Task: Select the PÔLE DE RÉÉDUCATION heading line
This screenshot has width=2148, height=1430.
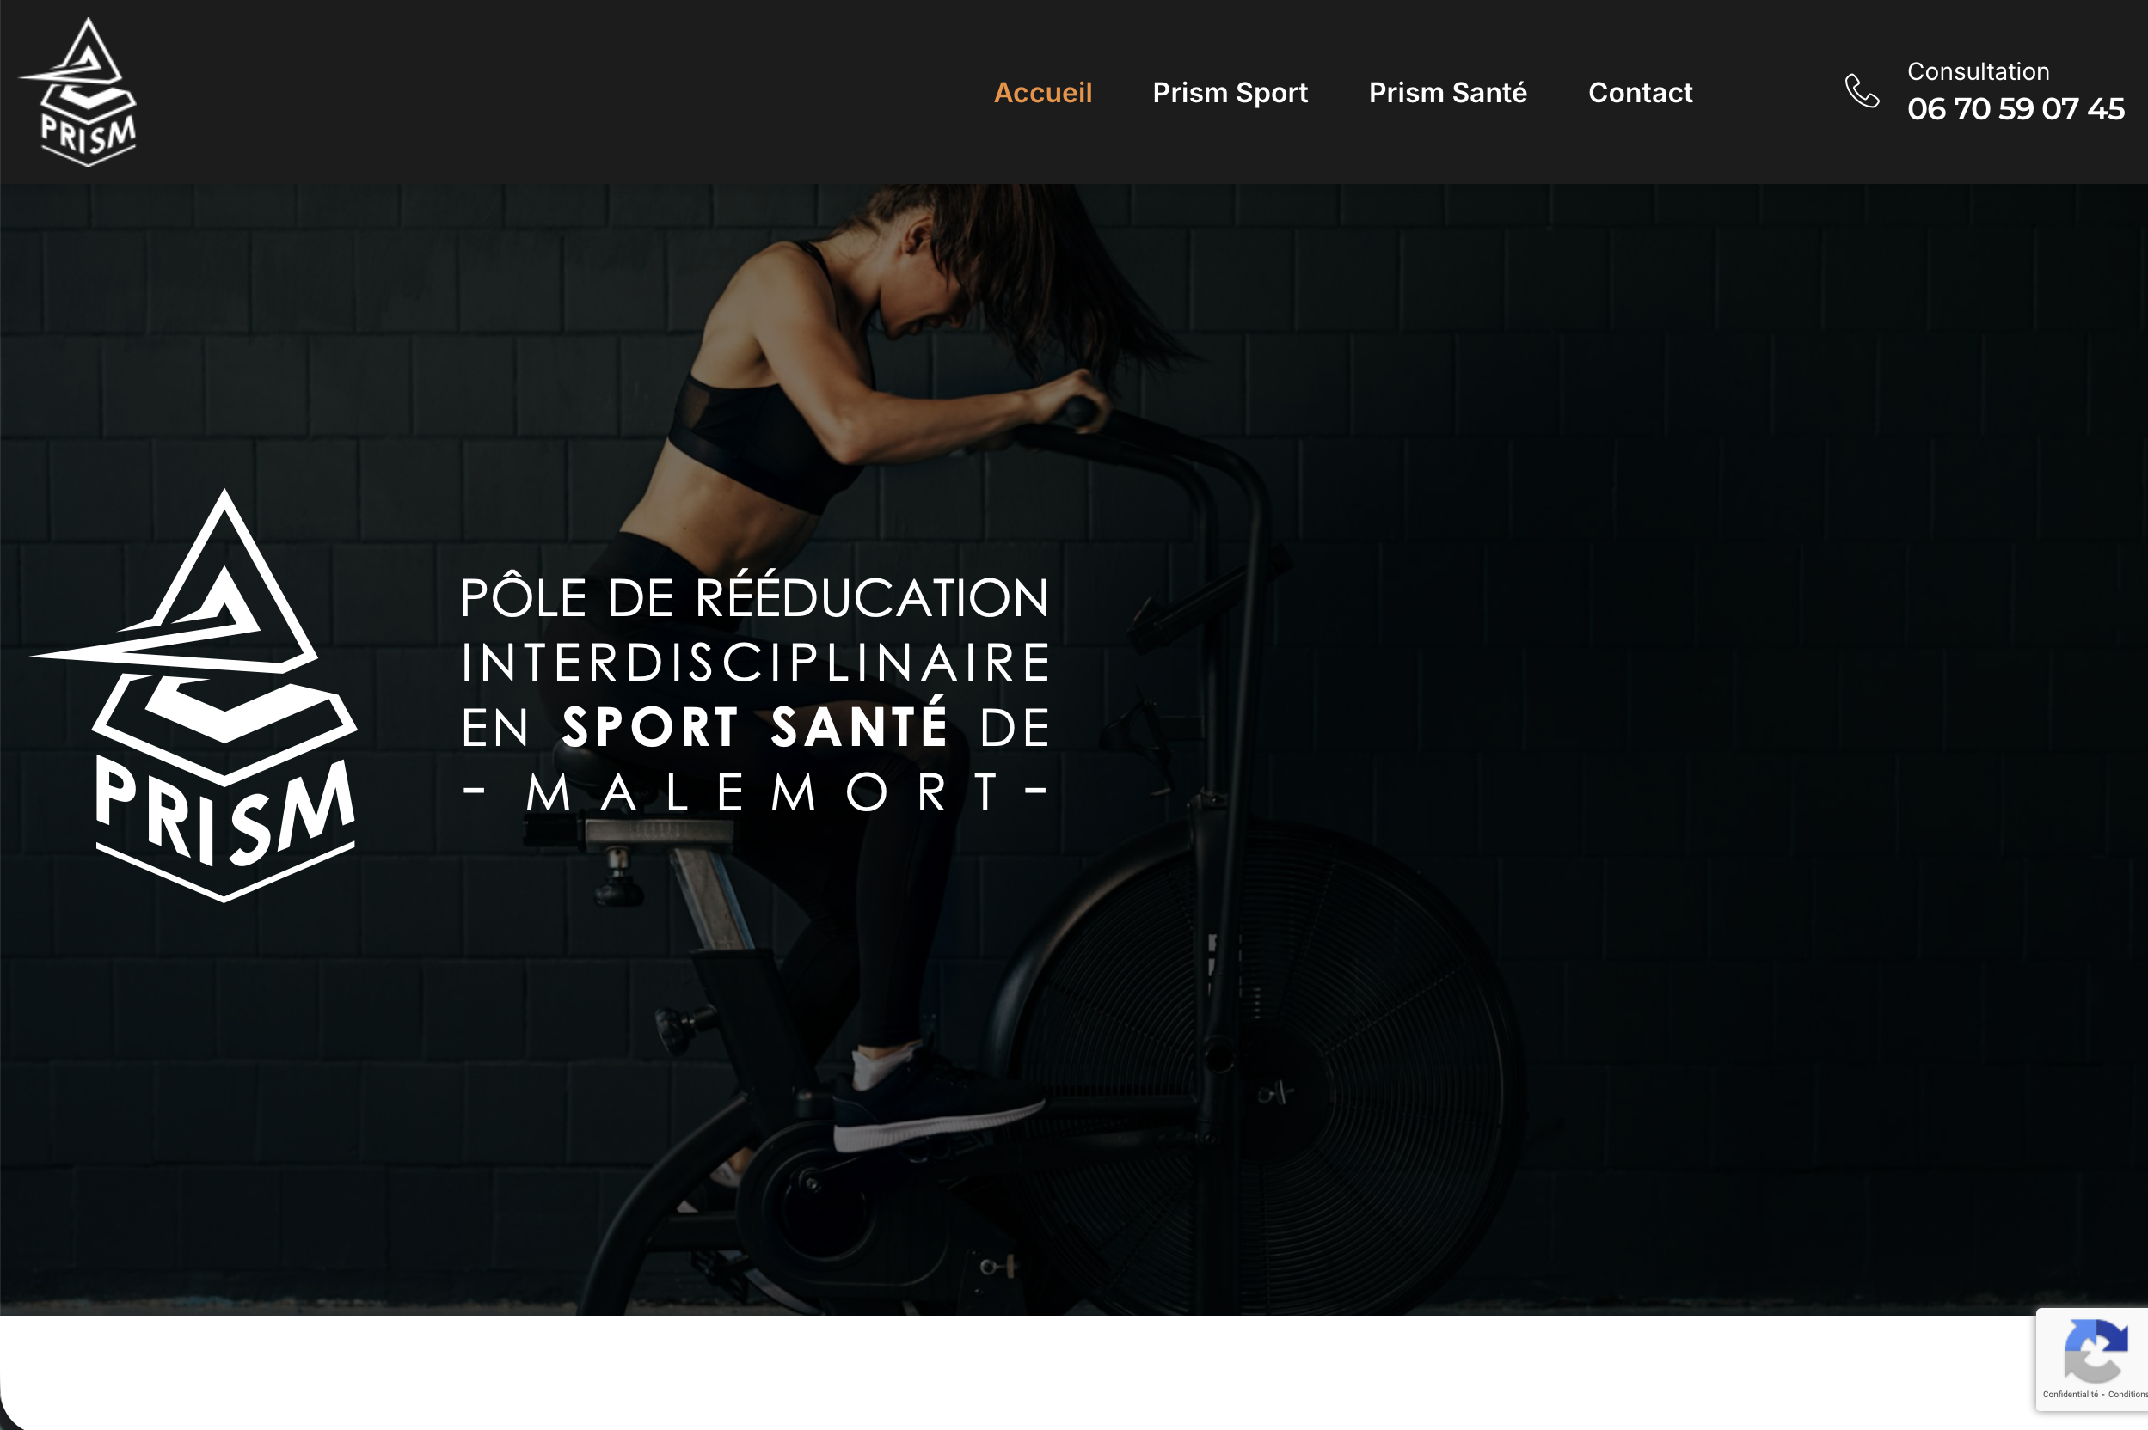Action: tap(755, 596)
